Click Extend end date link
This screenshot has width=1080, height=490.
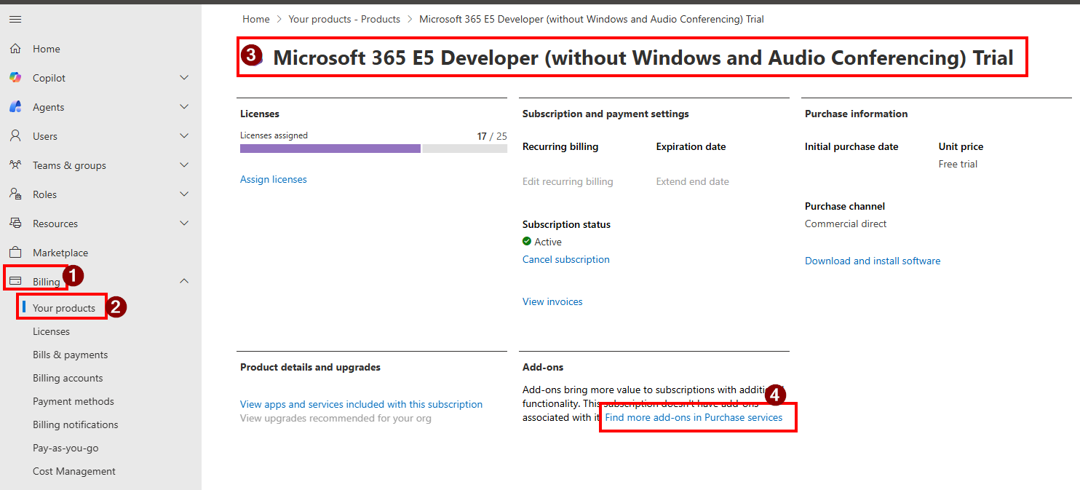pos(692,181)
